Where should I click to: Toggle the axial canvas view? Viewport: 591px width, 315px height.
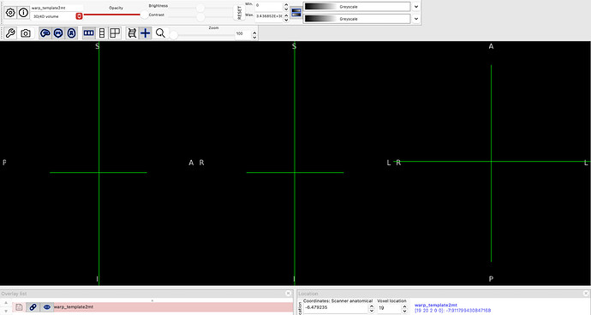point(71,33)
